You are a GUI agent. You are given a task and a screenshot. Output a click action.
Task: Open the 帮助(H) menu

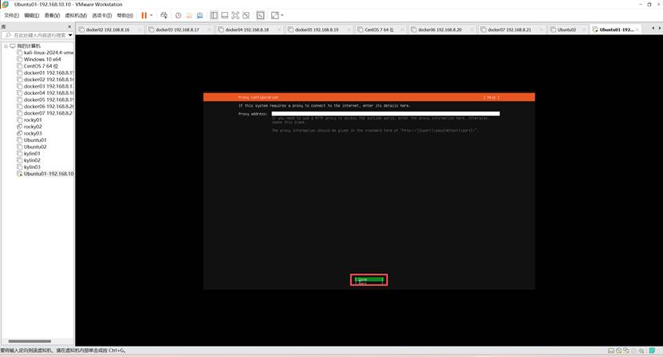124,15
